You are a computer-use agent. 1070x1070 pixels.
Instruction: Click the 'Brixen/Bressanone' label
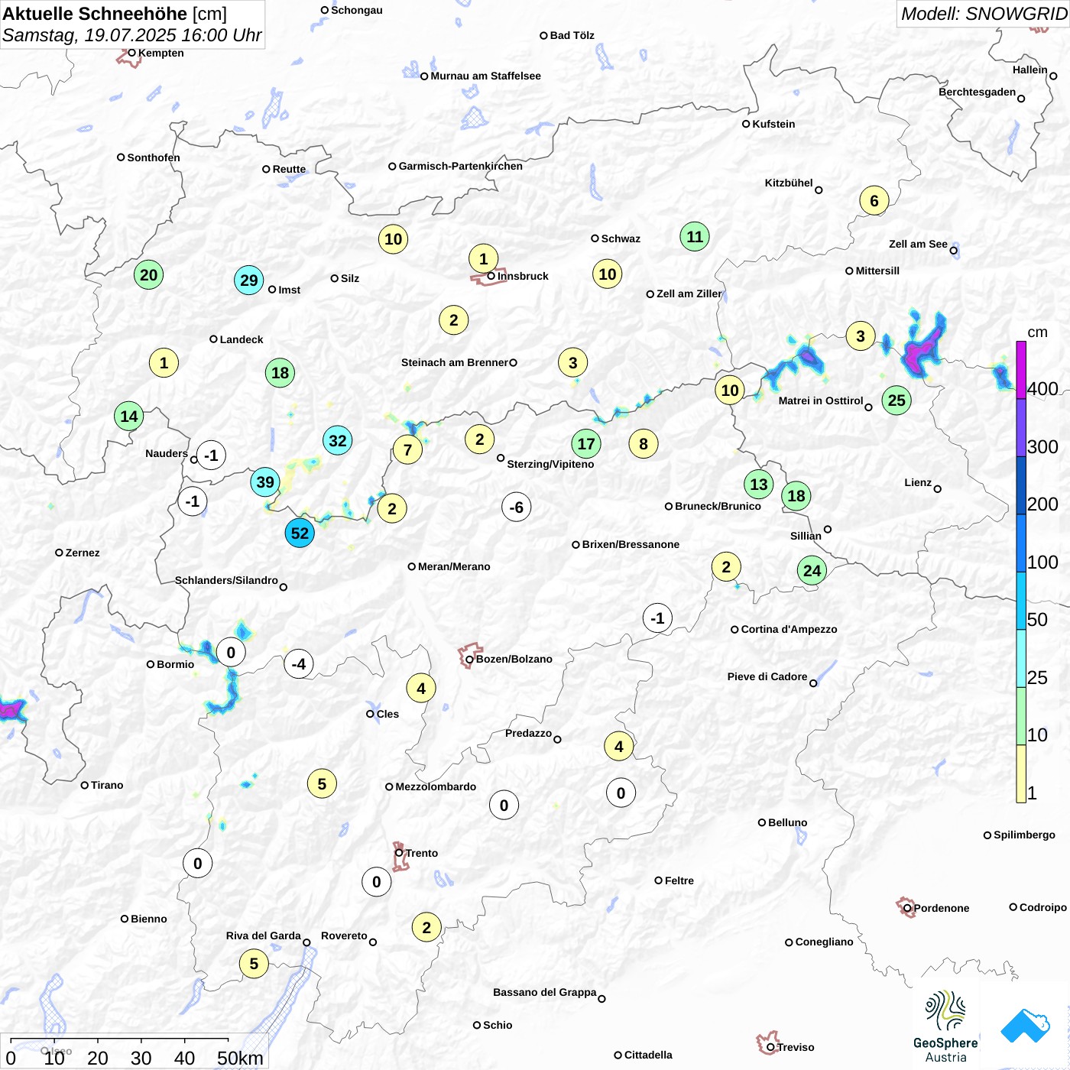(x=631, y=544)
